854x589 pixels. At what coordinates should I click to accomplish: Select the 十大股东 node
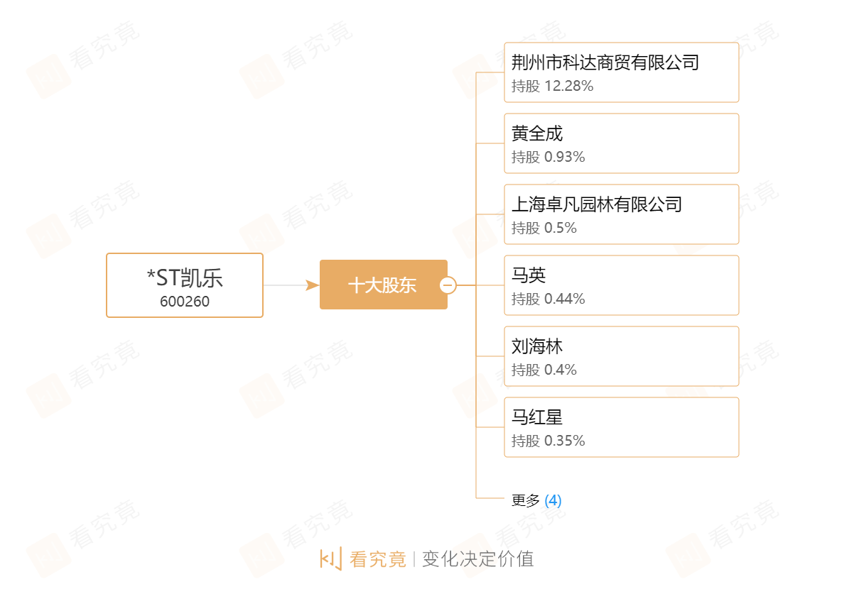384,285
